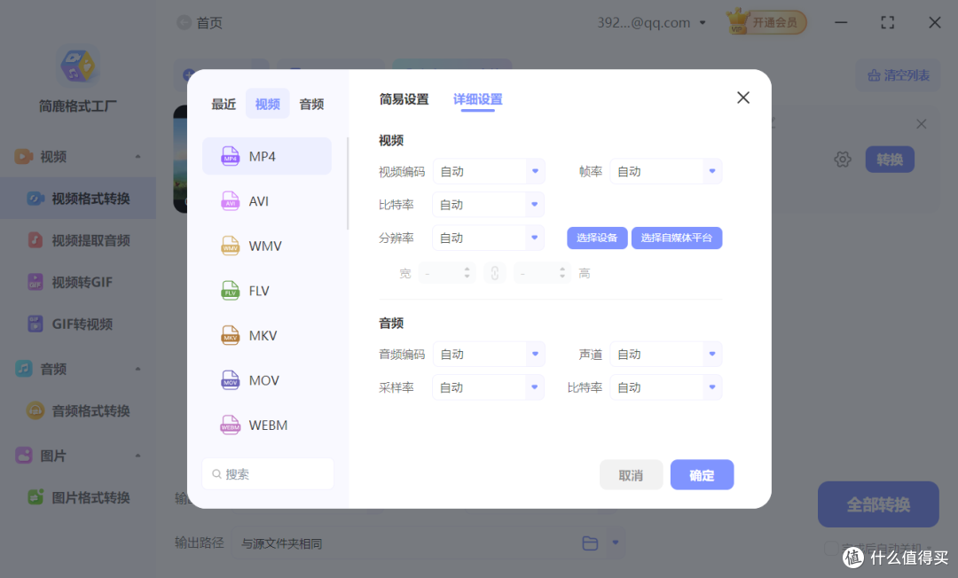Viewport: 958px width, 578px height.
Task: Remove the file row in main window
Action: [922, 124]
